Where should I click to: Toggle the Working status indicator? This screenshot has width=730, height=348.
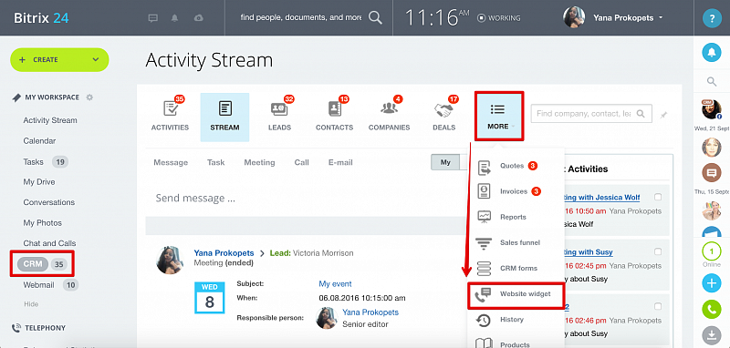coord(498,18)
